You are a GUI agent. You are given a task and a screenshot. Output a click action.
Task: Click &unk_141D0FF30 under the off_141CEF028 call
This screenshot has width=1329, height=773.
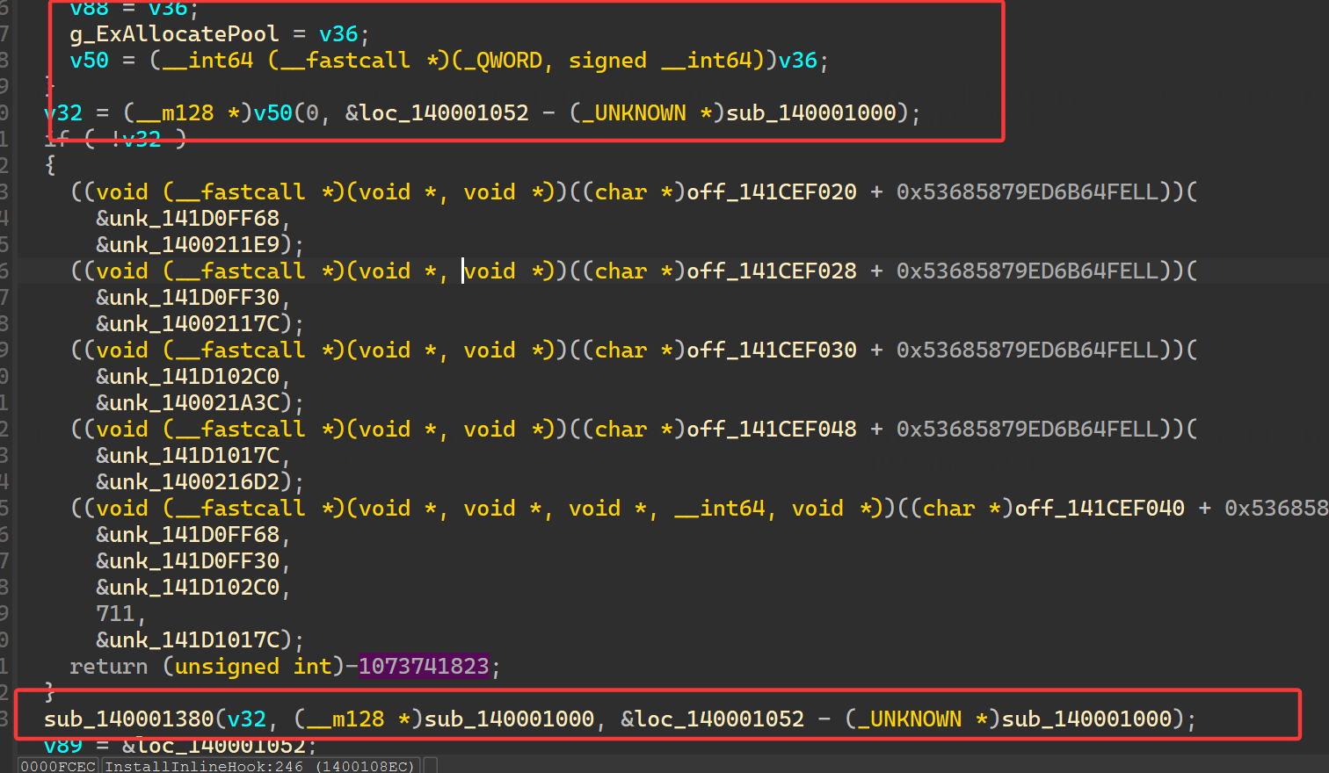click(x=187, y=298)
